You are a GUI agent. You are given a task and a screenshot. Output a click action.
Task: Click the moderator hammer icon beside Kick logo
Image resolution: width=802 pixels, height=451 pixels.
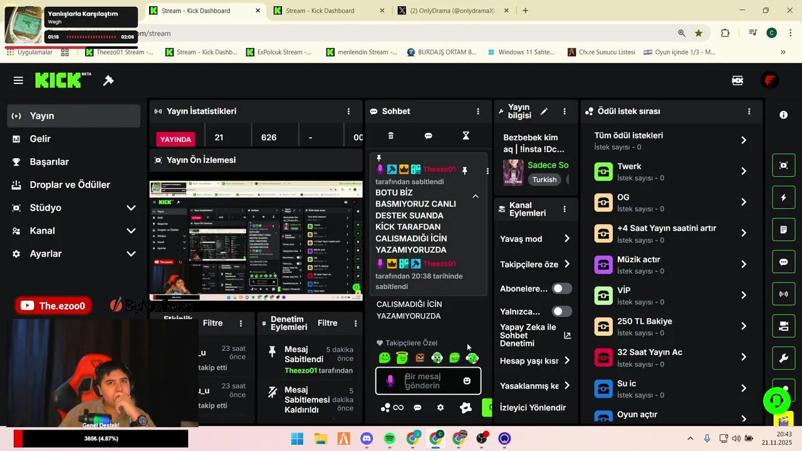(x=108, y=80)
